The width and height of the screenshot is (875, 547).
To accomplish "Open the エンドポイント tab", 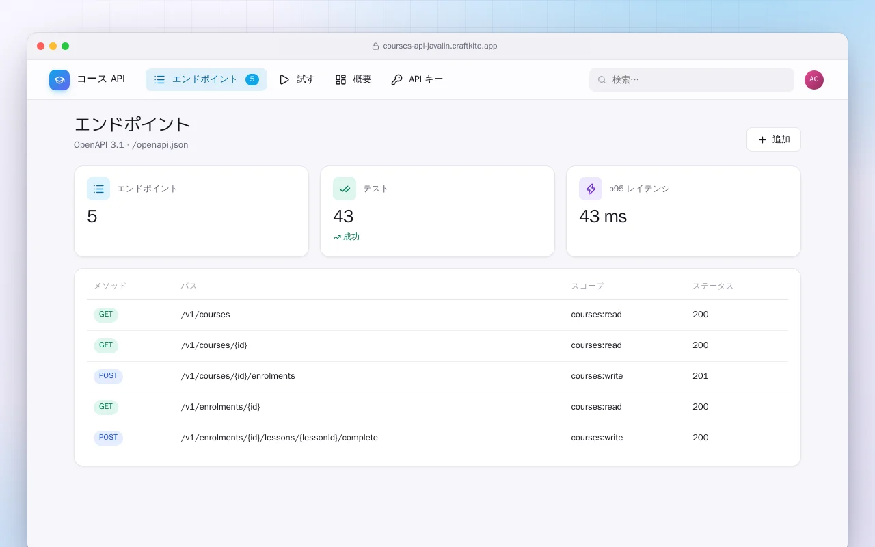I will point(206,79).
